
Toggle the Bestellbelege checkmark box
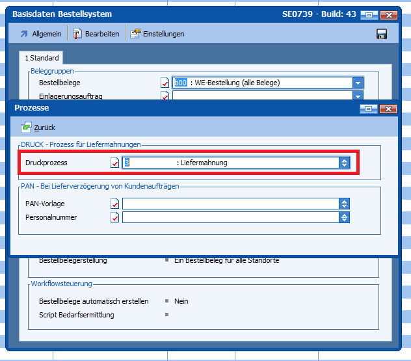click(165, 83)
